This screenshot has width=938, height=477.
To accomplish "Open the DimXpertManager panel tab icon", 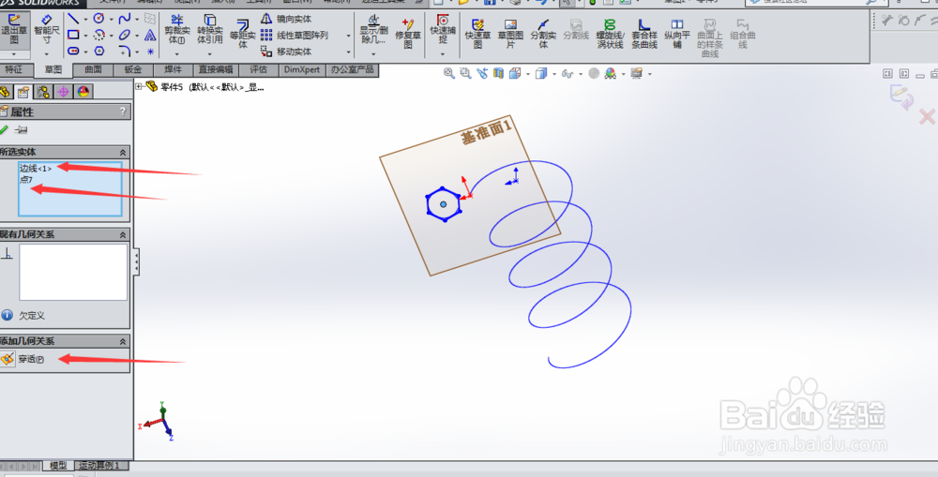I will pos(64,92).
